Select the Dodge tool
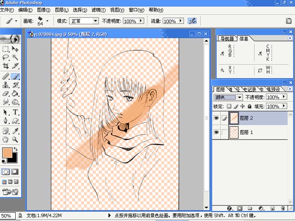 point(15,102)
